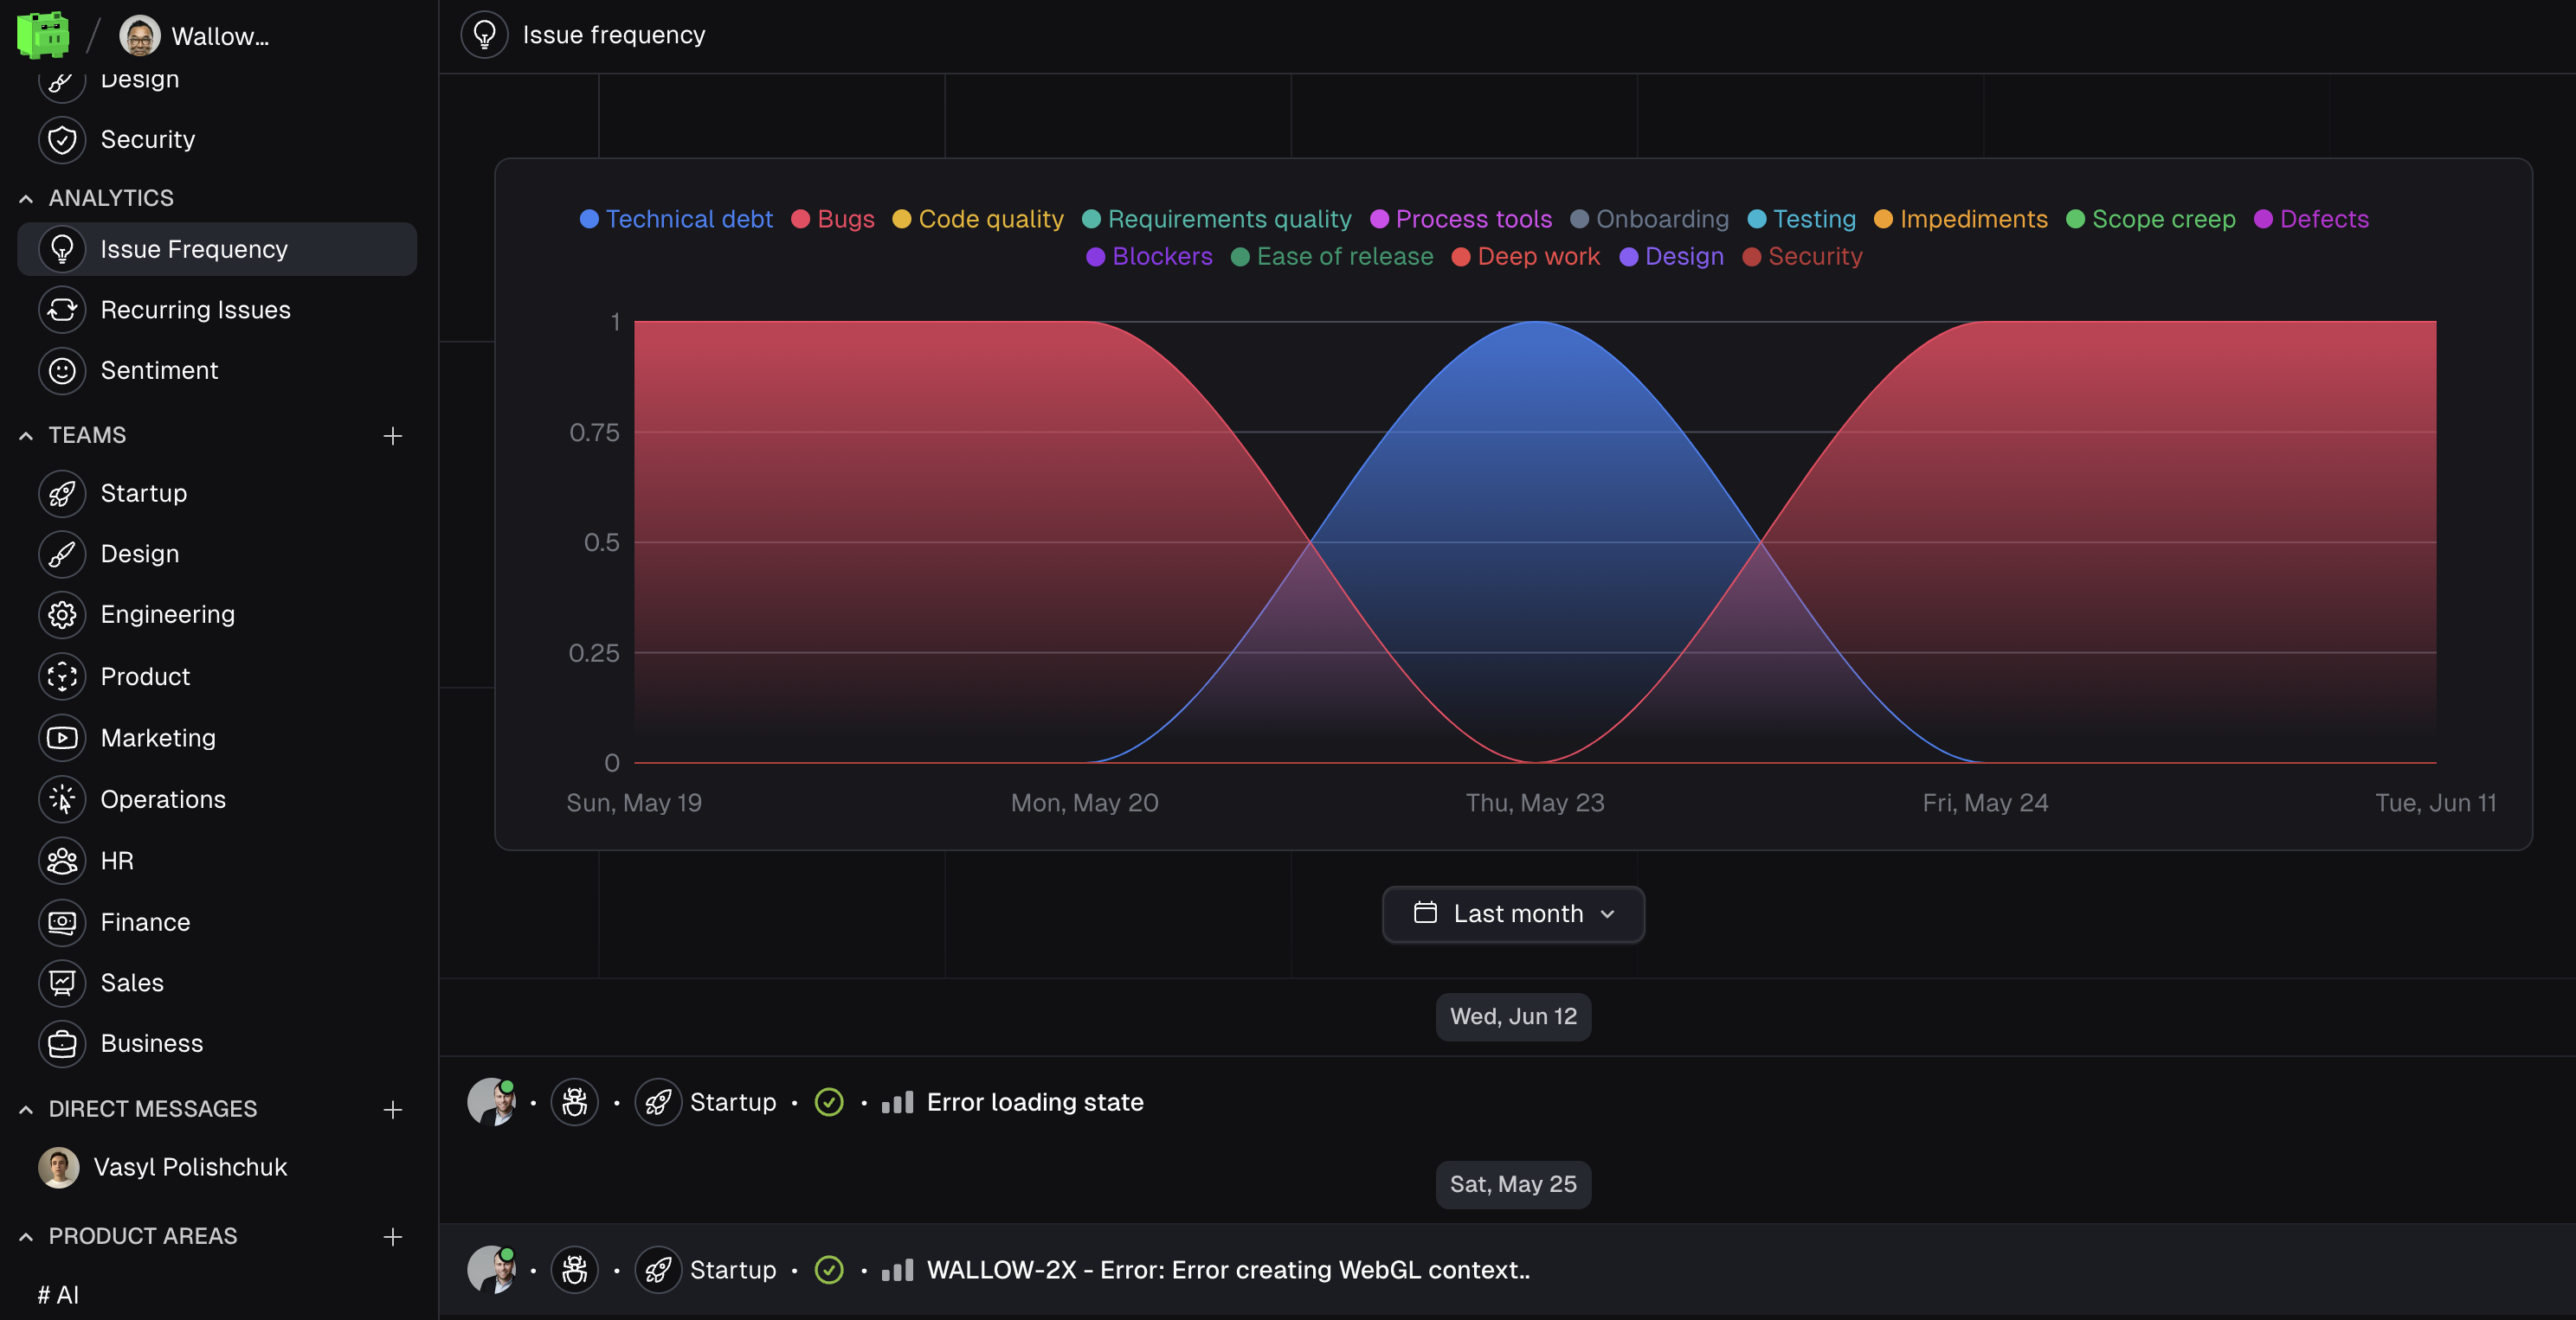Click the Recurring Issues refresh icon
2576x1320 pixels.
(x=62, y=310)
